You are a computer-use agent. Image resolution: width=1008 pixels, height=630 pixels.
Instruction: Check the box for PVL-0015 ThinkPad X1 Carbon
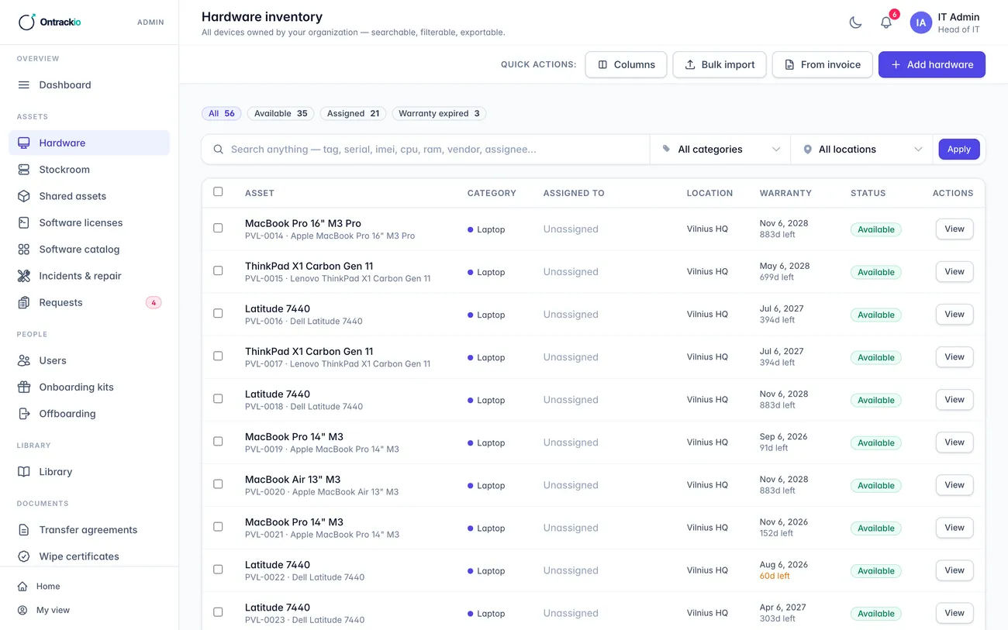click(x=218, y=270)
